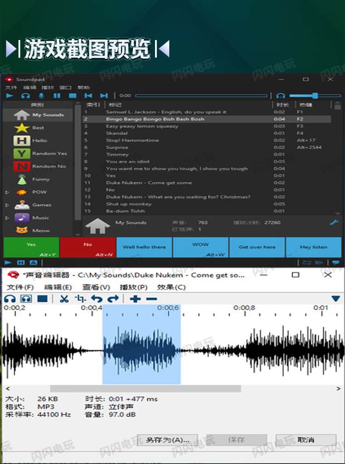This screenshot has height=464, width=345.
Task: Click the fast-forward icon in Soundpad status bar
Action: pos(319,262)
